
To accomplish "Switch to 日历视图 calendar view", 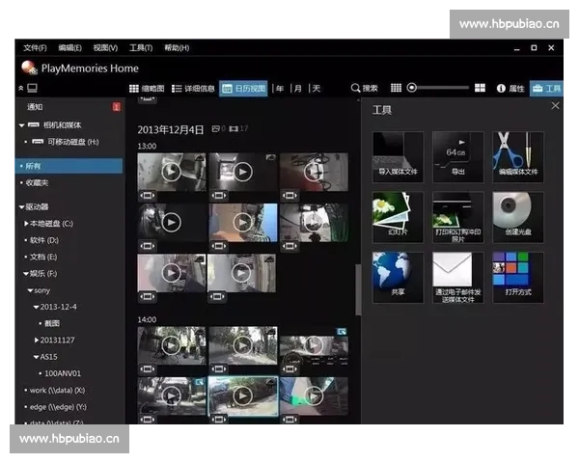I will click(x=244, y=88).
